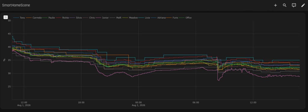Click the 25 y-axis label
Image resolution: width=308 pixels, height=112 pixels.
click(x=9, y=86)
